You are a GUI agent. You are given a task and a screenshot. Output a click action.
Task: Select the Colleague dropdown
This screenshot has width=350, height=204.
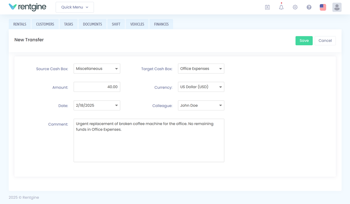(x=201, y=106)
